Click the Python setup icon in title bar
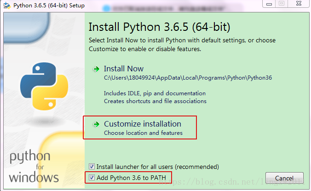Image resolution: width=311 pixels, height=191 pixels. pyautogui.click(x=7, y=6)
